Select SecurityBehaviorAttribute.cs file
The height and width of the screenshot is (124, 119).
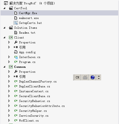pyautogui.click(x=42, y=106)
